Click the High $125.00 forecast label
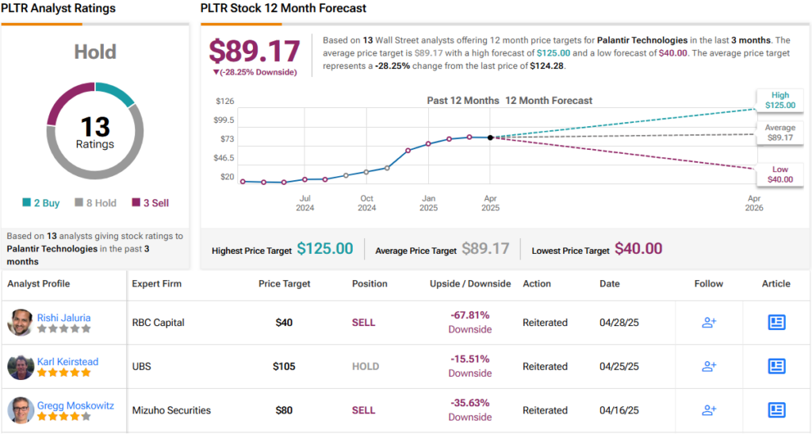 (x=780, y=100)
